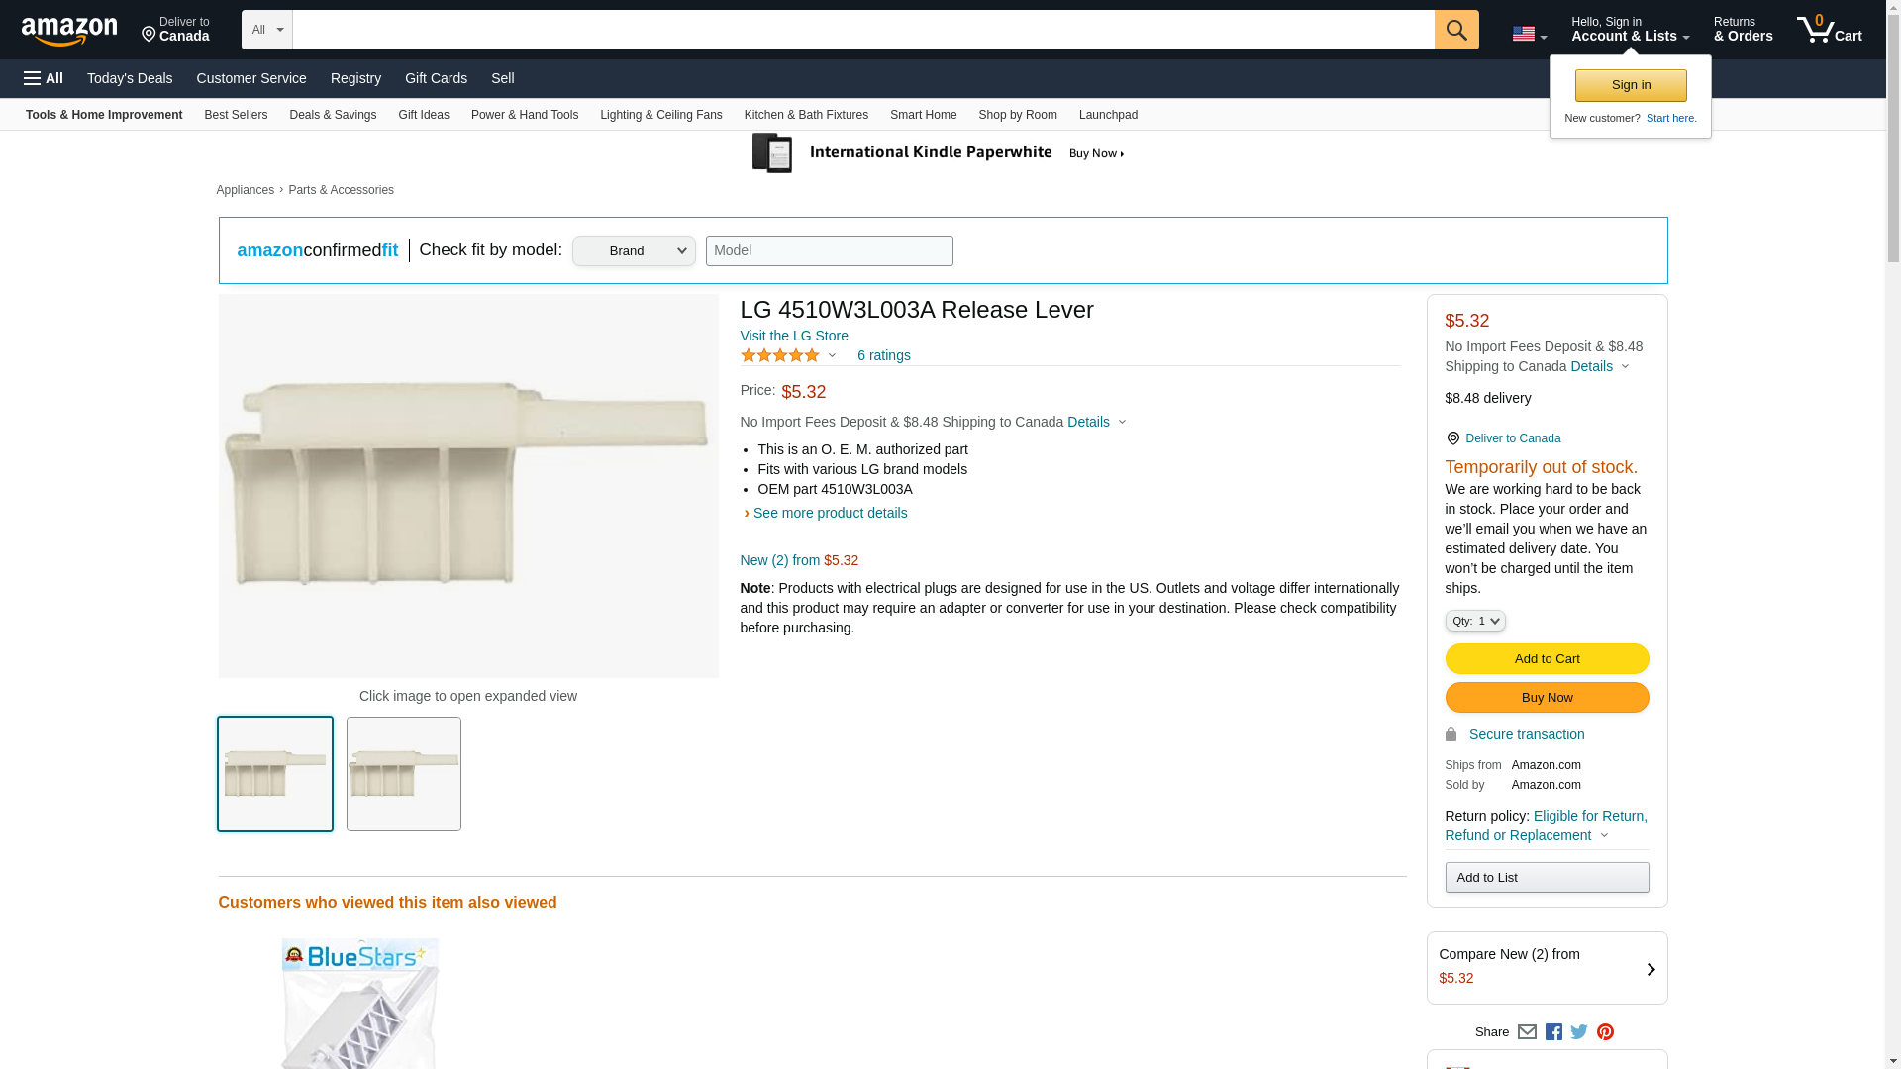Open the All hamburger menu
This screenshot has height=1069, width=1901.
[x=44, y=78]
